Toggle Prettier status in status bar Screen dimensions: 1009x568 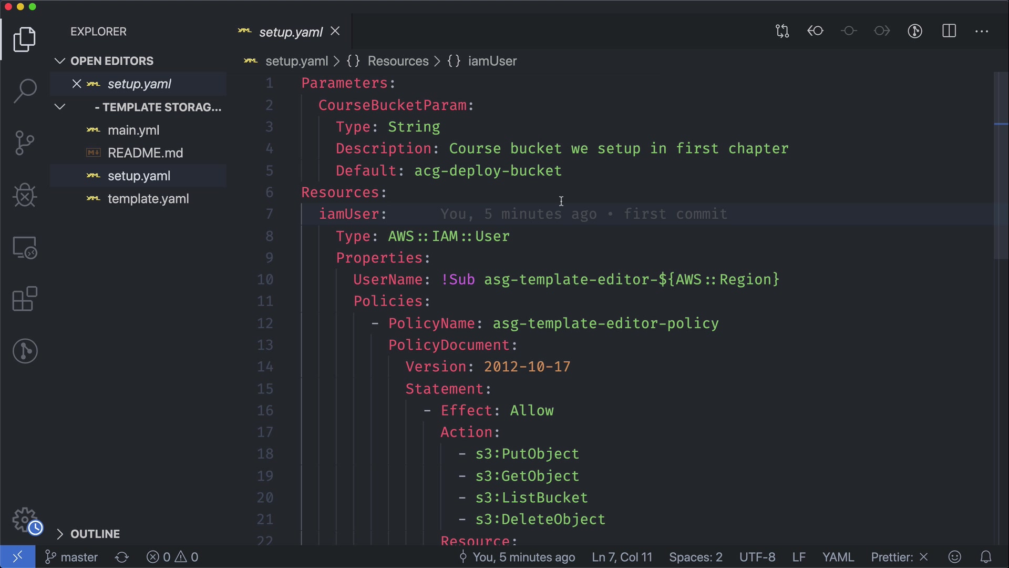click(899, 557)
